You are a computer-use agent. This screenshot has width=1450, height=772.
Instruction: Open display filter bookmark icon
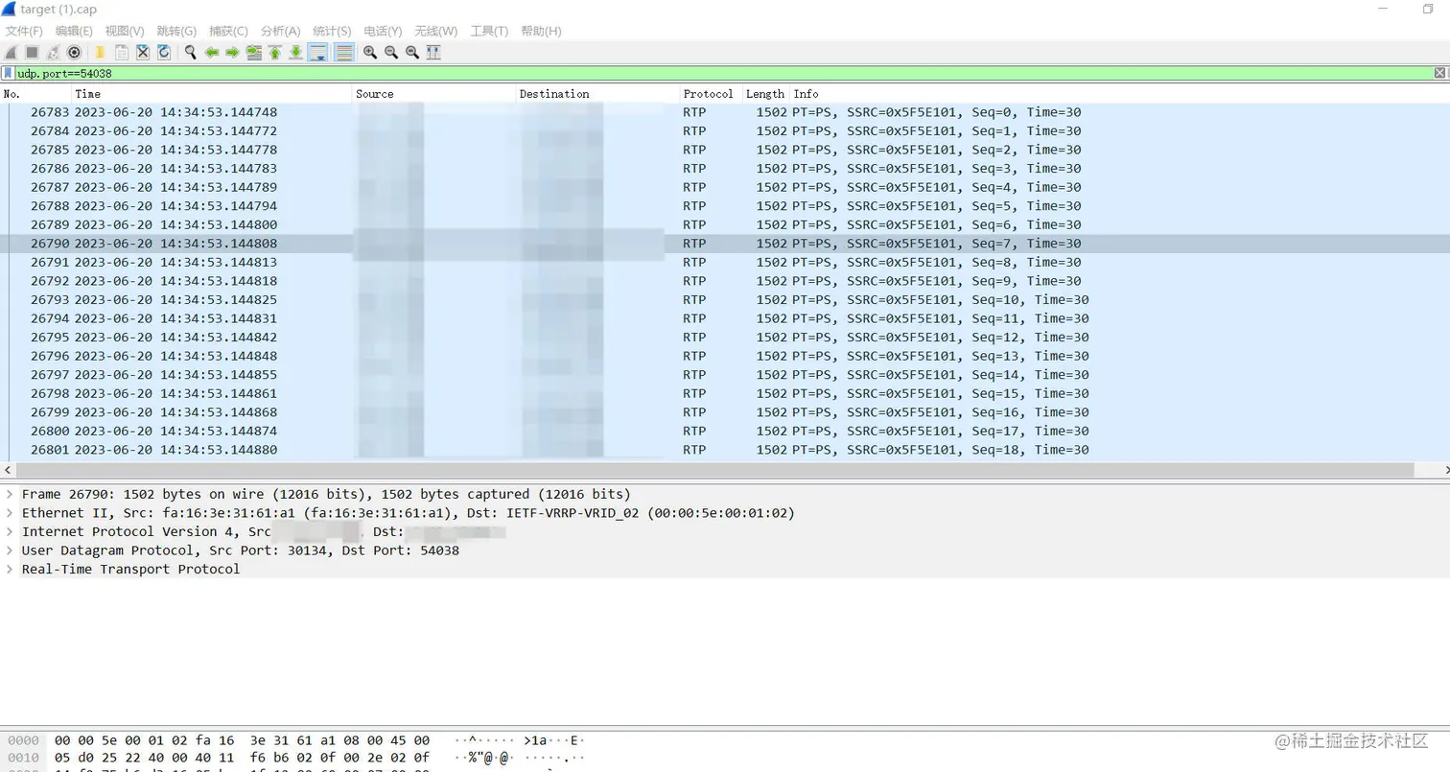pos(8,74)
